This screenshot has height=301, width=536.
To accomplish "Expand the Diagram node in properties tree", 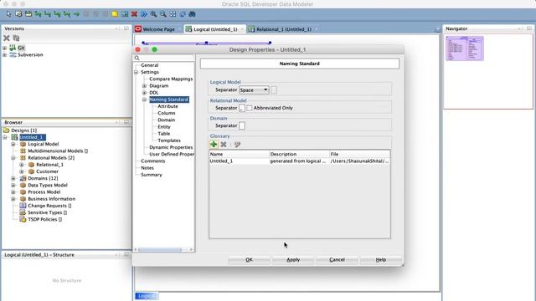I will click(144, 85).
